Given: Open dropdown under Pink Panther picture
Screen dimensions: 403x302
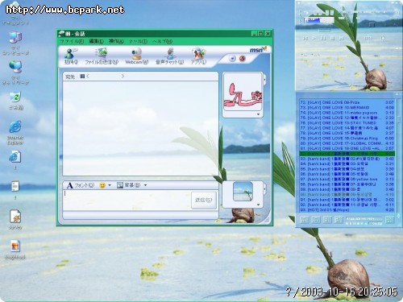Looking at the screenshot, I should click(258, 114).
